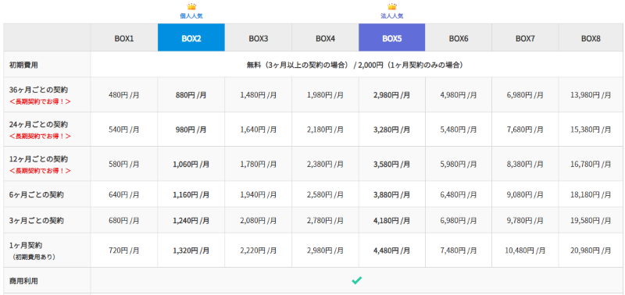Select the BOX6 column header
This screenshot has height=295, width=625.
point(459,37)
